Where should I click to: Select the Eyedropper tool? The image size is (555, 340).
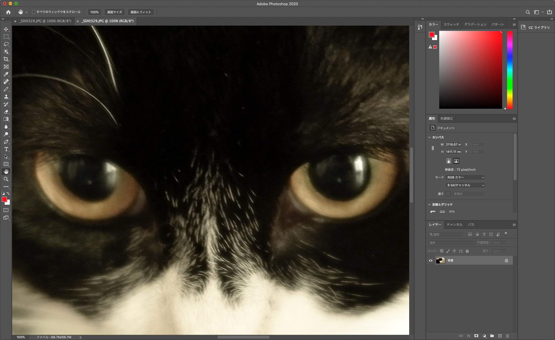pos(6,74)
